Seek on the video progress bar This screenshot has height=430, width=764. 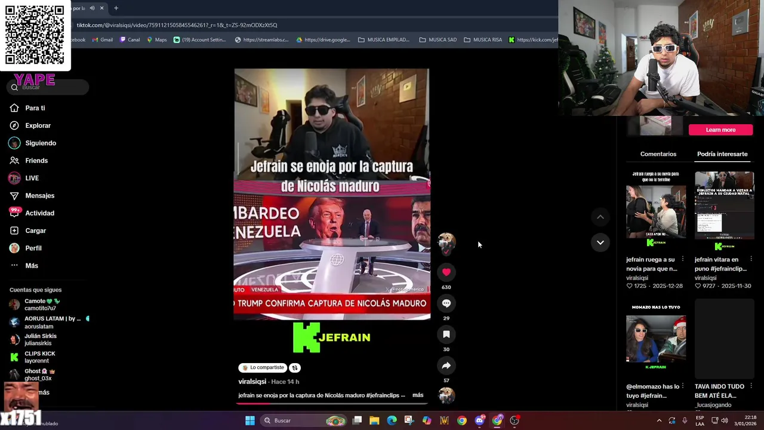pyautogui.click(x=332, y=403)
